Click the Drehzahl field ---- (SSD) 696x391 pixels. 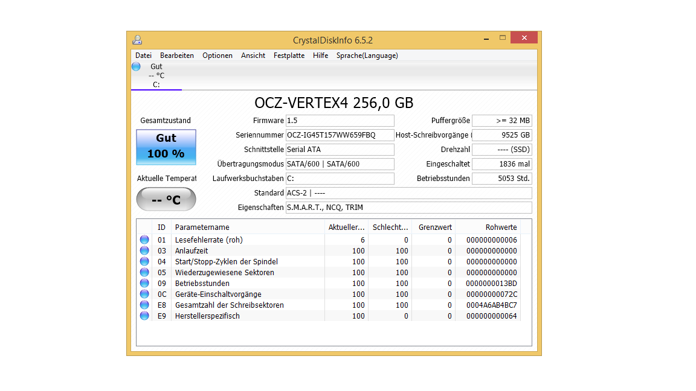[502, 150]
